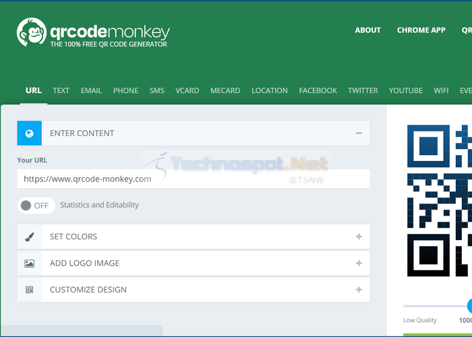Click the globe icon beside Enter Content

point(29,133)
